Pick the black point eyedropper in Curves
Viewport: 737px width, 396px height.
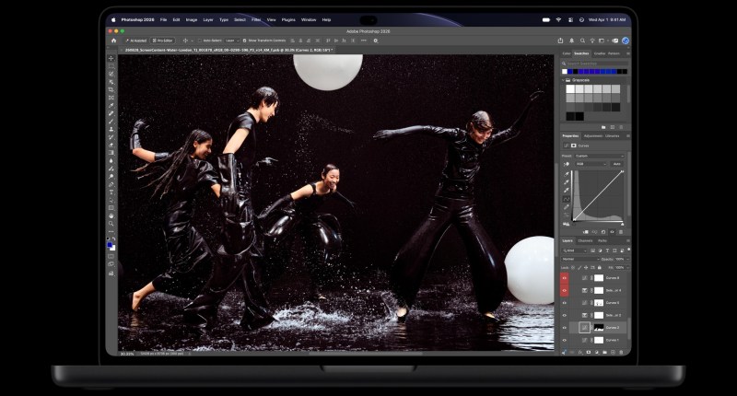coord(567,174)
